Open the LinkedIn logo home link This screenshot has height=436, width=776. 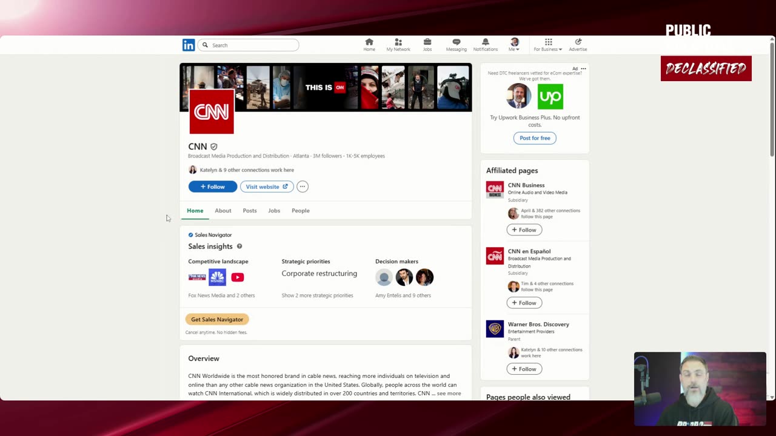tap(189, 45)
